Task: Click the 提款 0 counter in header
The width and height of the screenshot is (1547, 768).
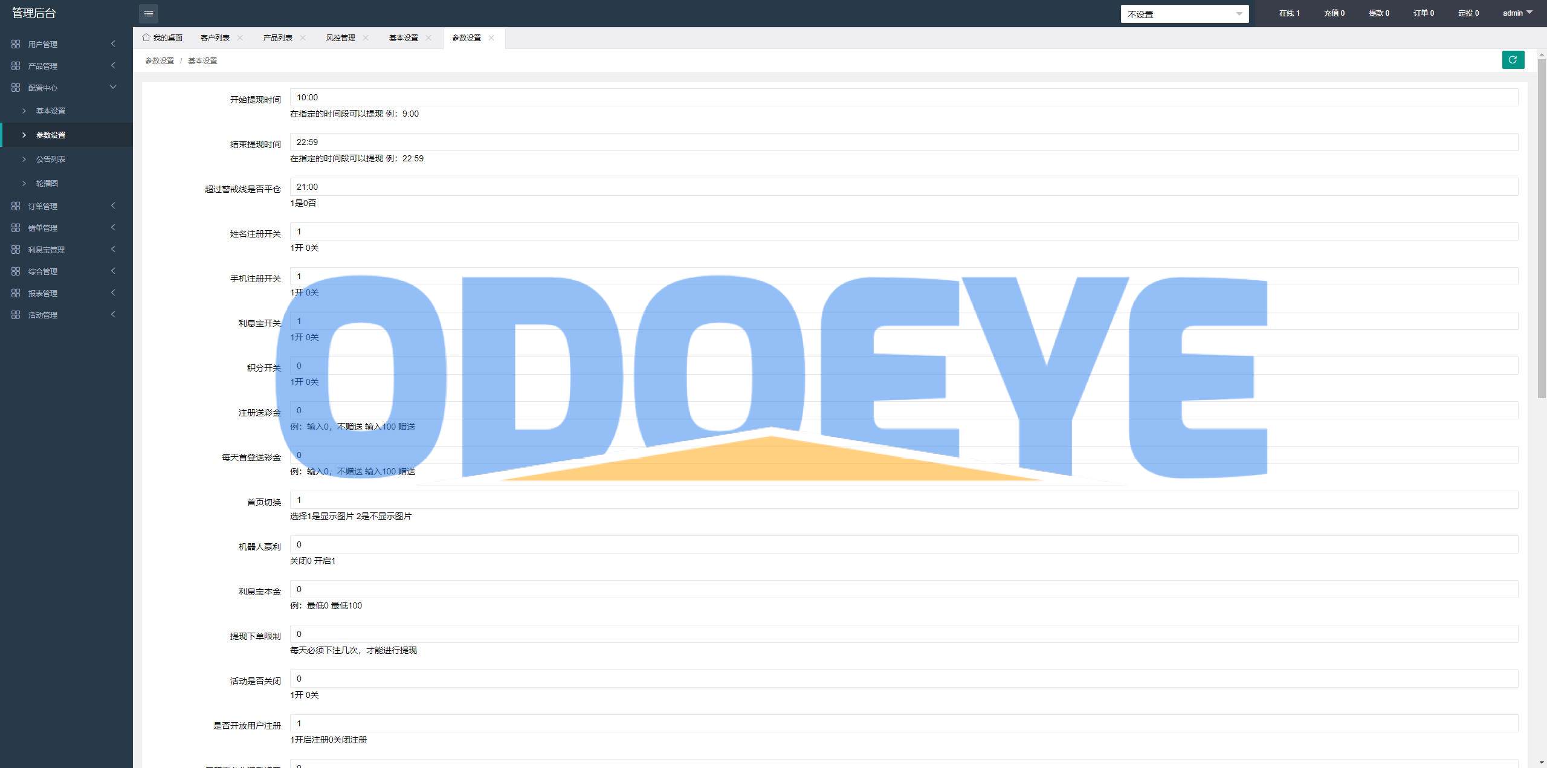Action: point(1378,13)
